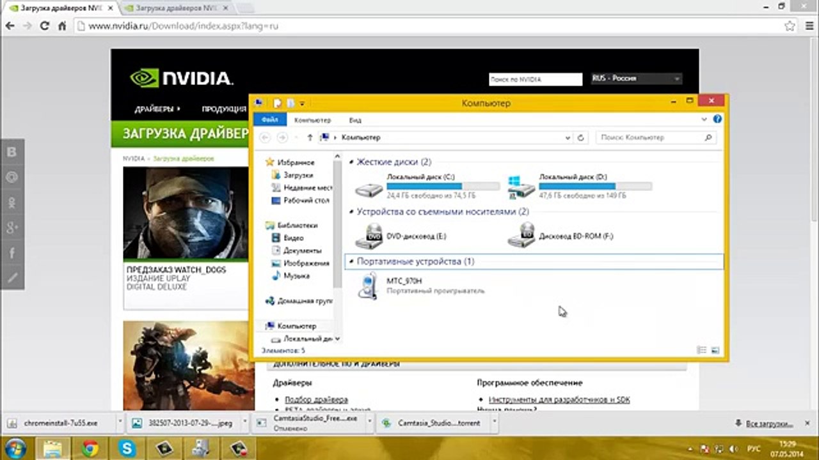Click Подбор драйвера link
The image size is (819, 460).
(x=316, y=399)
